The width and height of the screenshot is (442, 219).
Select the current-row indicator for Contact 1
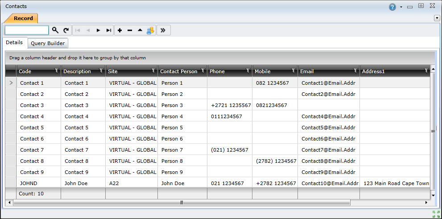click(11, 83)
